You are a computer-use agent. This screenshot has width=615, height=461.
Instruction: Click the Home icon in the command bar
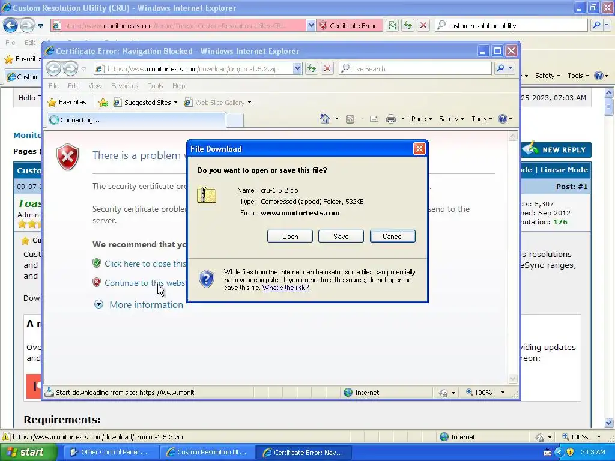(325, 119)
